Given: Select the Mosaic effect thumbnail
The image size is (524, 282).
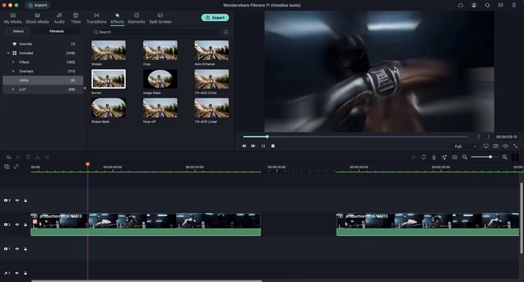Looking at the screenshot, I should coord(109,50).
